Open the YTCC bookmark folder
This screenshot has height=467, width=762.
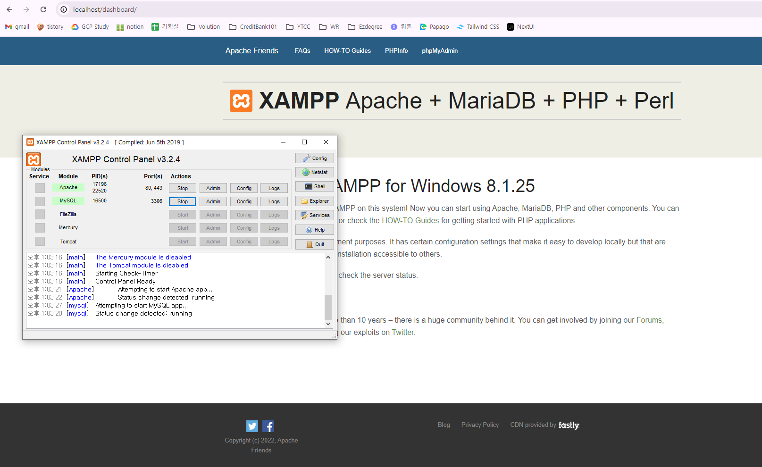298,27
